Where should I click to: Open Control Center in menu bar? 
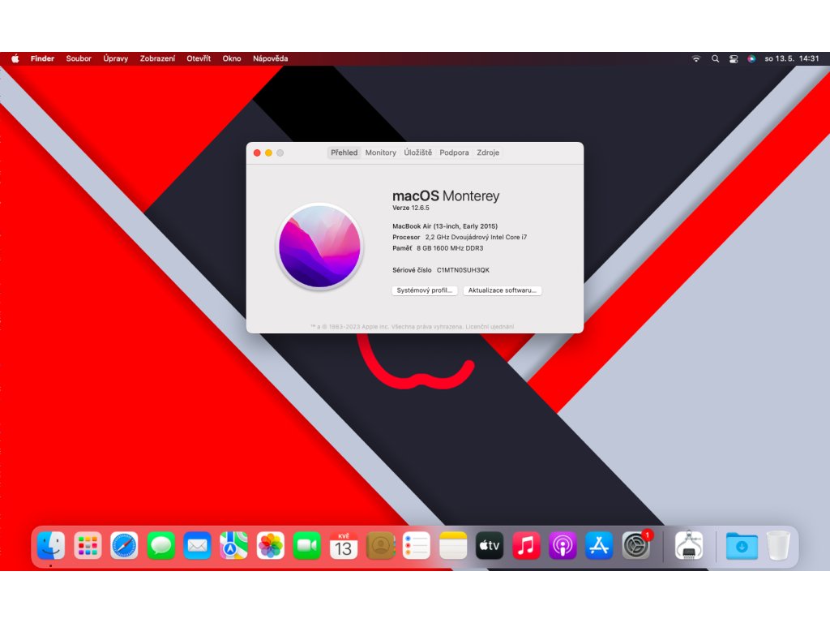pyautogui.click(x=734, y=58)
